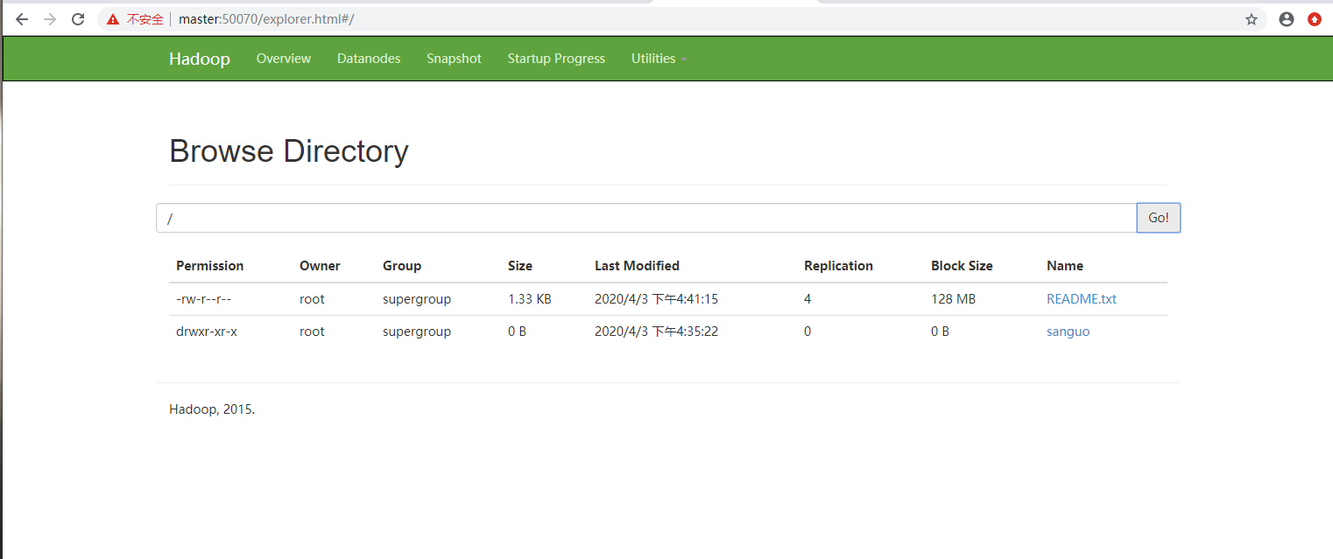This screenshot has width=1333, height=559.
Task: Click the 1.33 KB size cell
Action: 530,299
